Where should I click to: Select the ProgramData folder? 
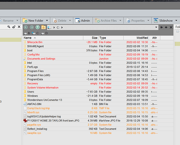pyautogui.click(x=35, y=79)
